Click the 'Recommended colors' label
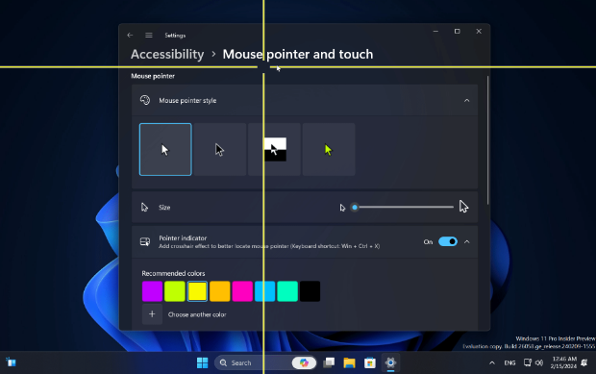Screen dimensions: 596x374 tap(173, 273)
